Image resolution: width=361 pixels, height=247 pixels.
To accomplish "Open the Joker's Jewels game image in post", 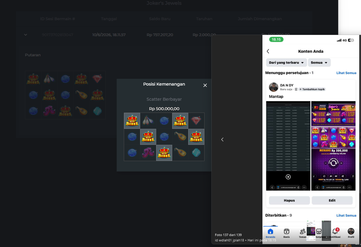I will tap(333, 146).
